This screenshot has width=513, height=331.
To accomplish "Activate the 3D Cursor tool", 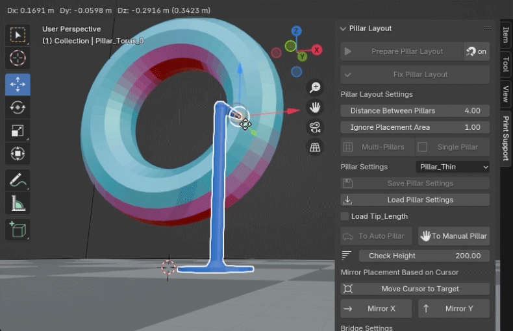I will [18, 58].
